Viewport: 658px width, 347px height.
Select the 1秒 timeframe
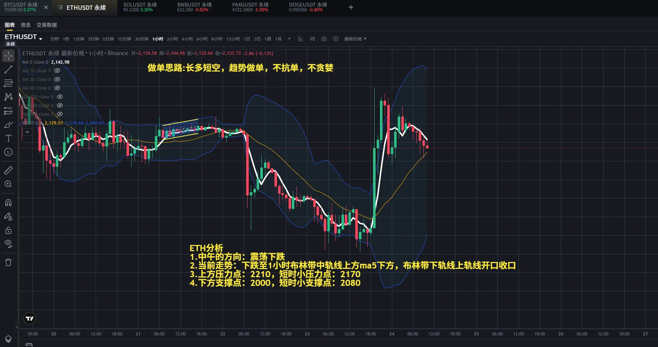click(66, 39)
